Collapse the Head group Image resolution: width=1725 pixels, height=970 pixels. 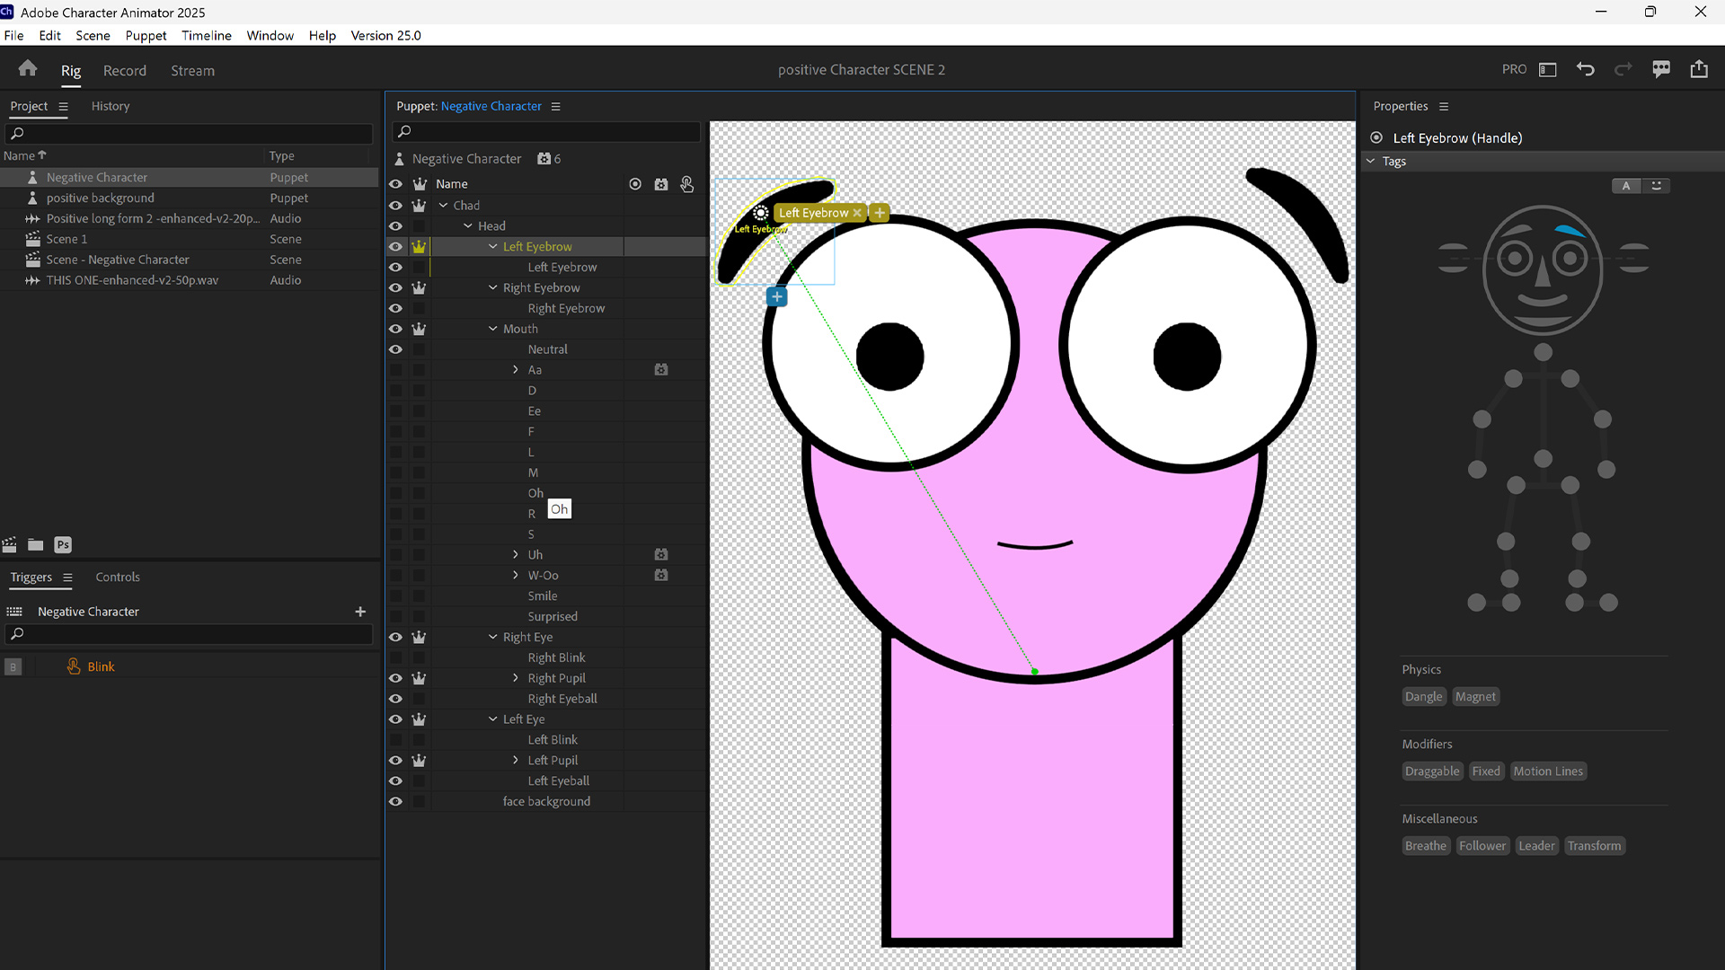point(468,226)
